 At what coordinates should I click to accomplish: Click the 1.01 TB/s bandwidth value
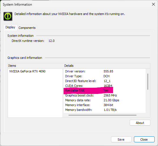coord(110,110)
